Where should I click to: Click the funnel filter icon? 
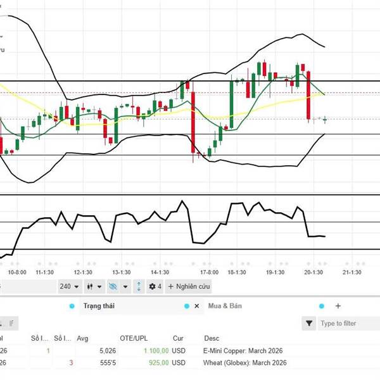tap(309, 323)
